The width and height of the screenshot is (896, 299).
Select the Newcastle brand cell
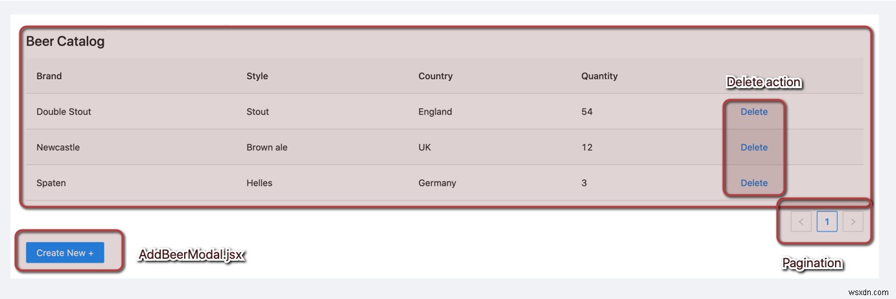[58, 147]
